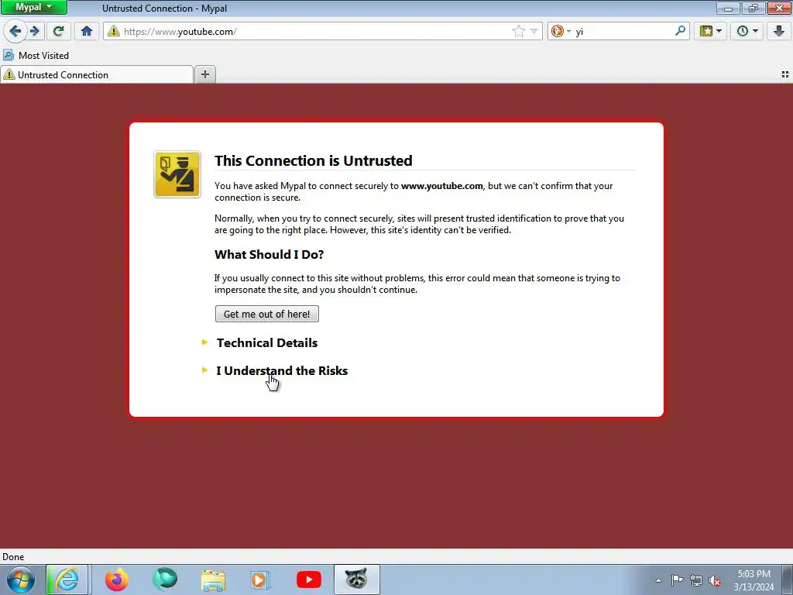Go back with the Back arrow button

15,31
